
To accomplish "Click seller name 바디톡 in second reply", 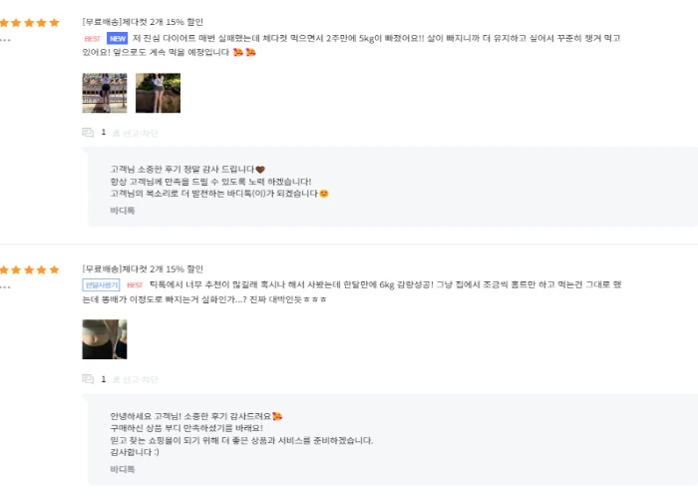I will pyautogui.click(x=123, y=469).
